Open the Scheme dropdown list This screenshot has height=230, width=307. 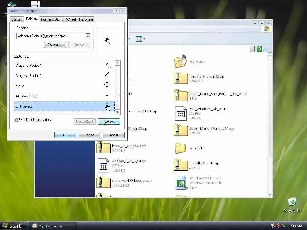pyautogui.click(x=88, y=36)
